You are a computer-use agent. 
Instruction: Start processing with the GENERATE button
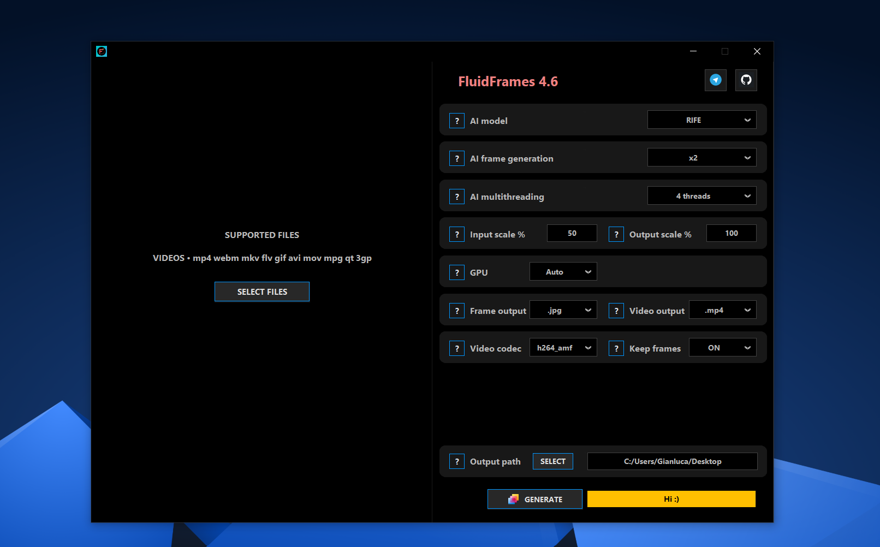coord(535,499)
